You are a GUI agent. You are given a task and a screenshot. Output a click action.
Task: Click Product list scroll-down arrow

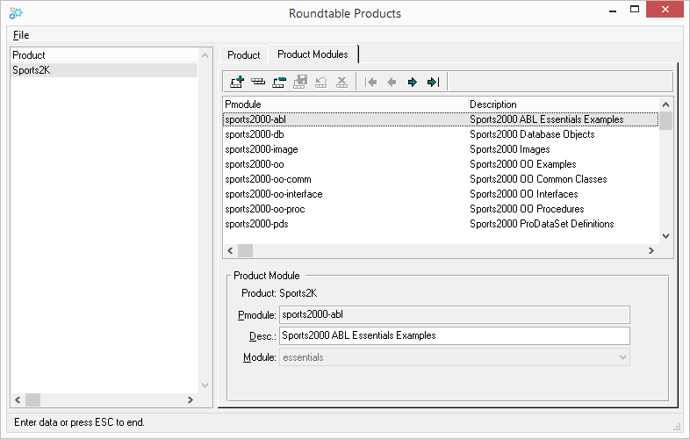[205, 385]
